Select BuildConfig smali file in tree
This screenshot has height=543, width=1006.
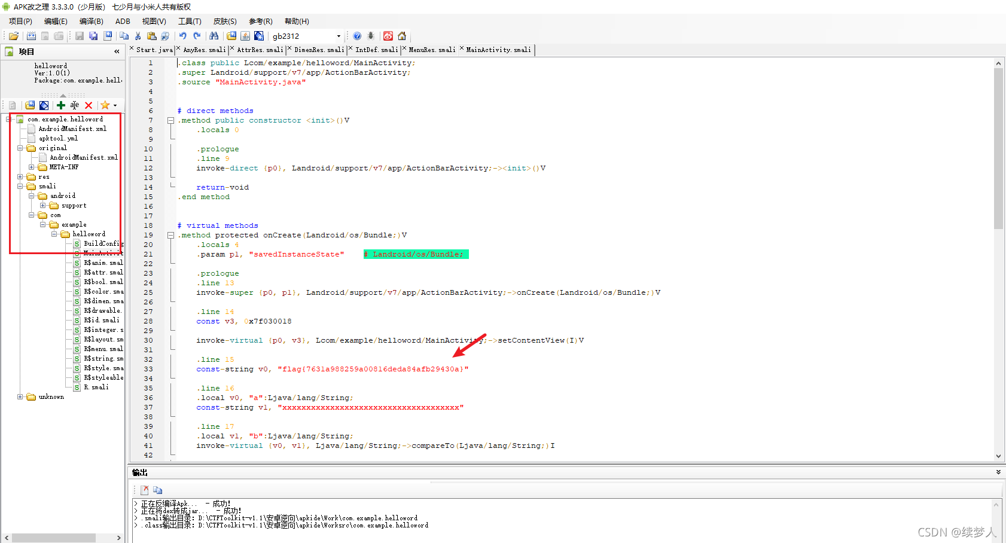click(103, 244)
